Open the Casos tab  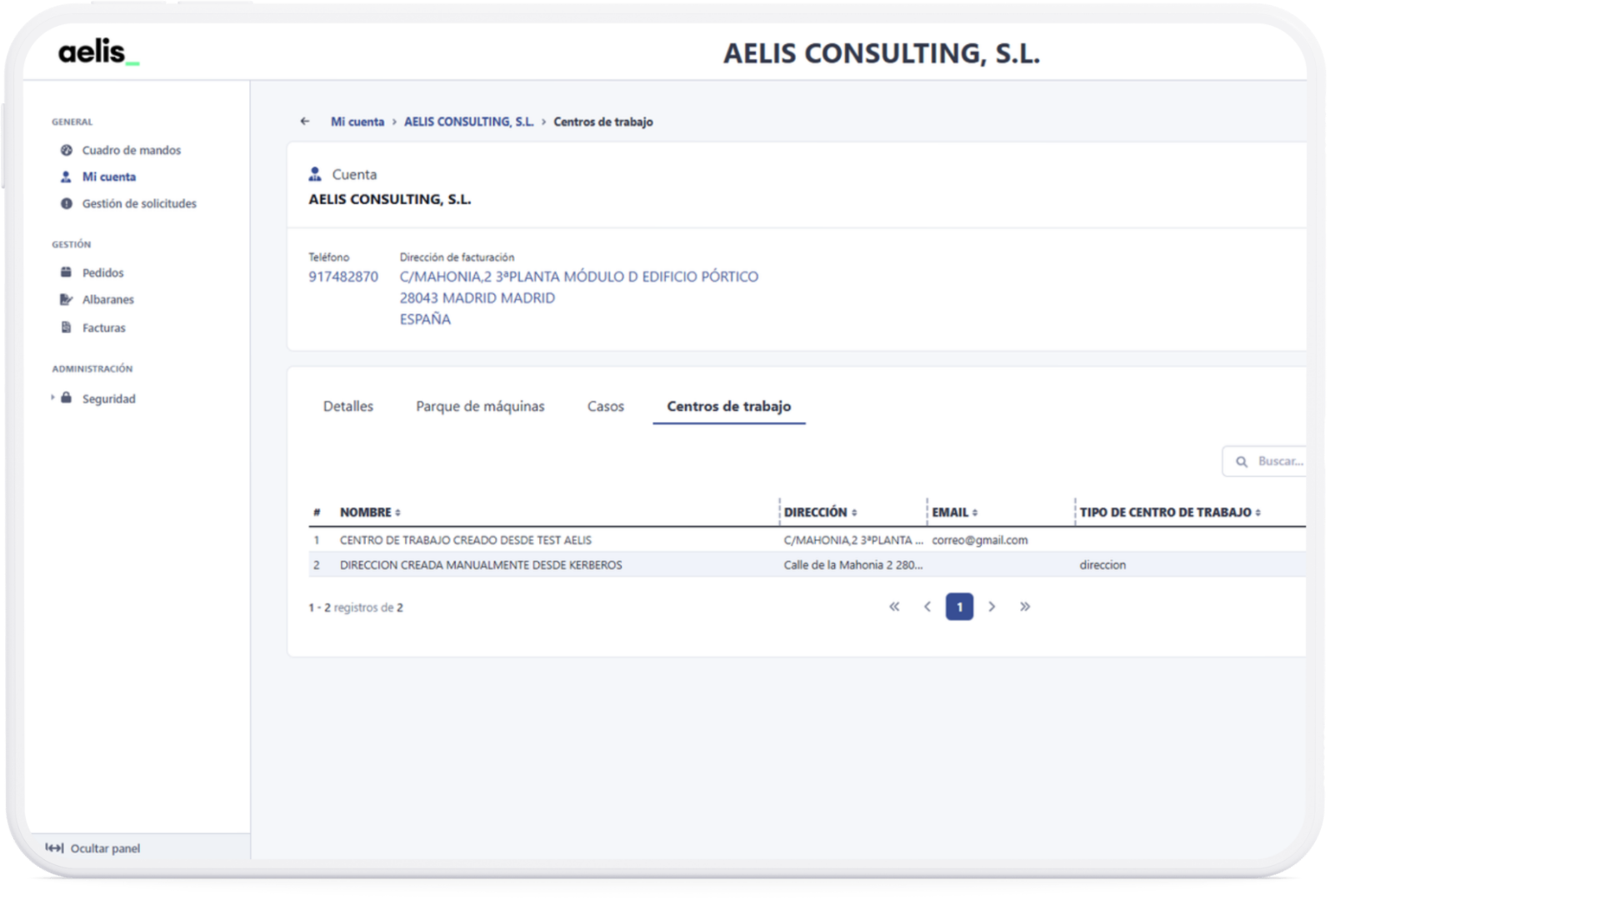pyautogui.click(x=605, y=407)
